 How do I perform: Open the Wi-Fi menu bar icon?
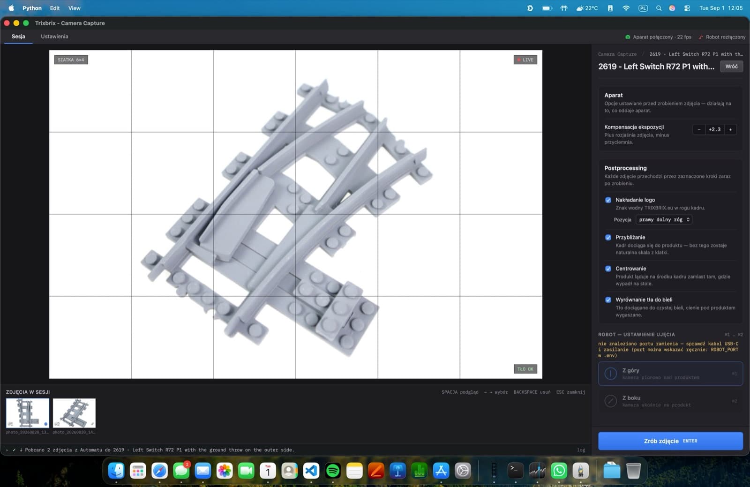(x=626, y=8)
